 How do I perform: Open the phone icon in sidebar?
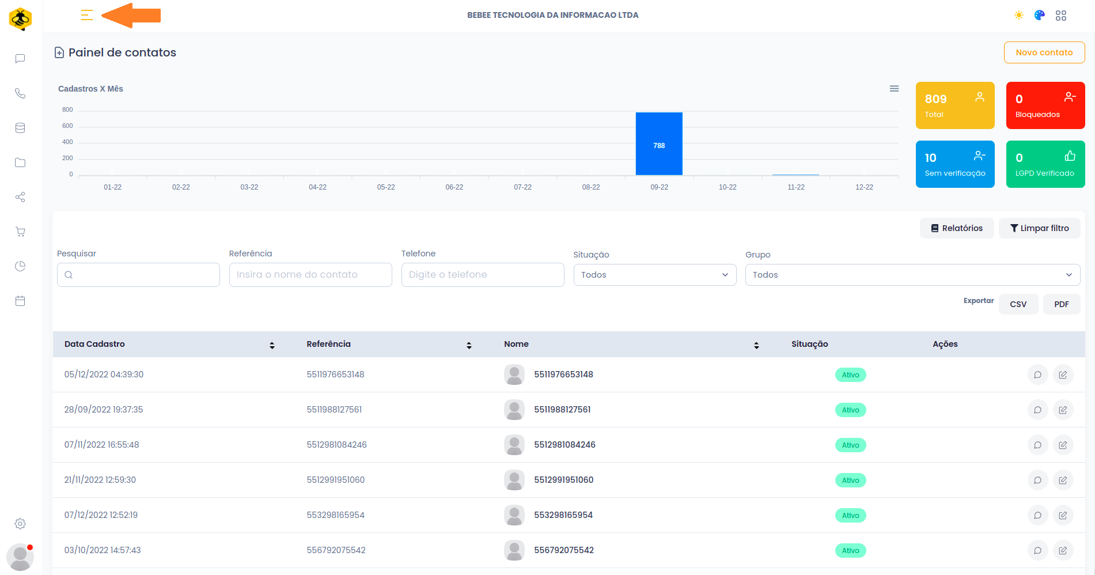20,93
